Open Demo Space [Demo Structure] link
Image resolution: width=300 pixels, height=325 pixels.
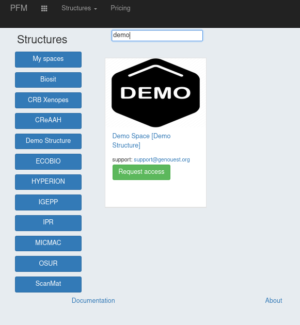click(141, 140)
